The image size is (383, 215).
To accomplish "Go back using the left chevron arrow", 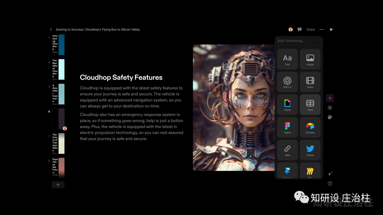I will 51,29.
